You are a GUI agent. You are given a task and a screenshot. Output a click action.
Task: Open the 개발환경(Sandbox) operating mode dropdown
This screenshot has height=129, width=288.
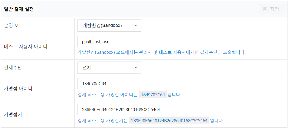(109, 25)
